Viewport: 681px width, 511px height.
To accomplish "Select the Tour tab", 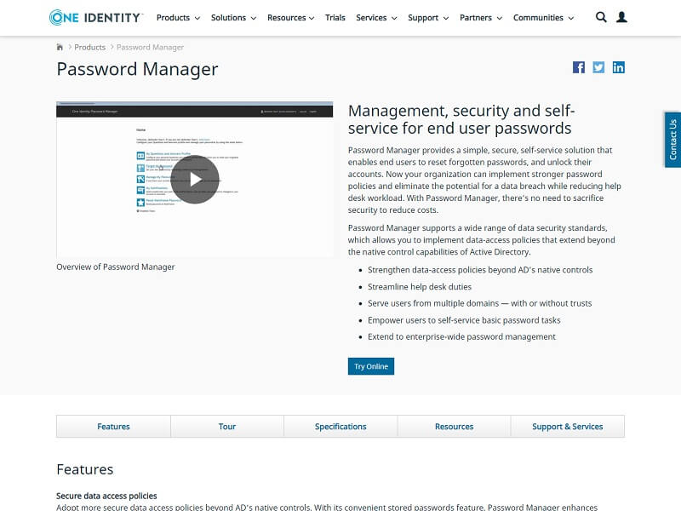I will (227, 427).
